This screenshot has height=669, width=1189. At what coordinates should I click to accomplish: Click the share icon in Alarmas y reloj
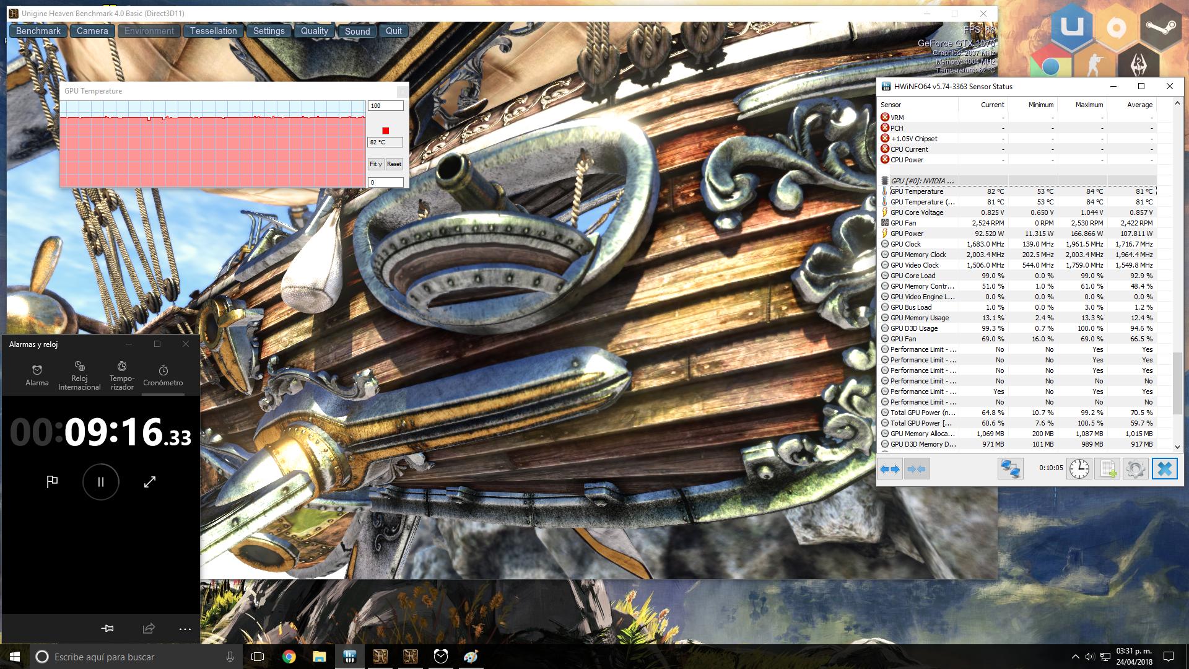point(149,629)
